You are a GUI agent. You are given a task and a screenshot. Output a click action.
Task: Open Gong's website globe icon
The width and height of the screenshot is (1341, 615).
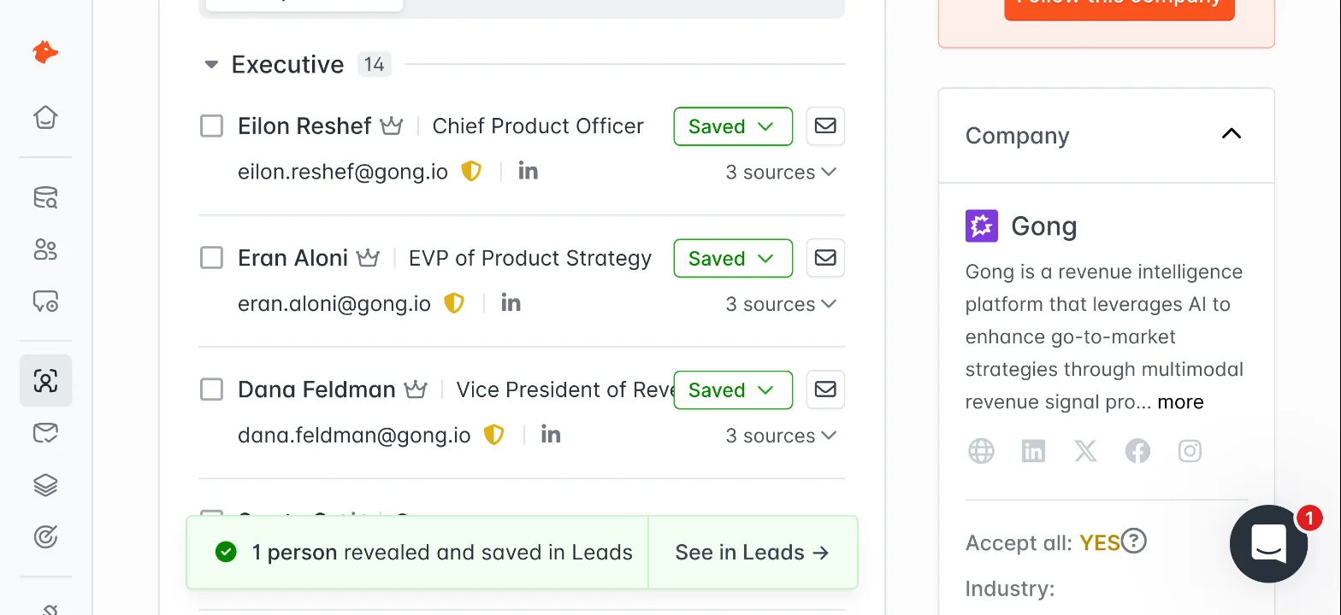[x=981, y=451]
